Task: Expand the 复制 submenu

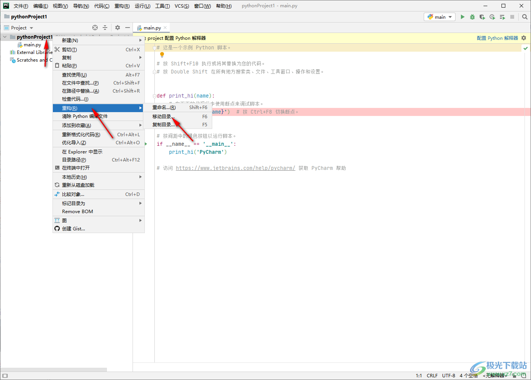Action: tap(98, 57)
